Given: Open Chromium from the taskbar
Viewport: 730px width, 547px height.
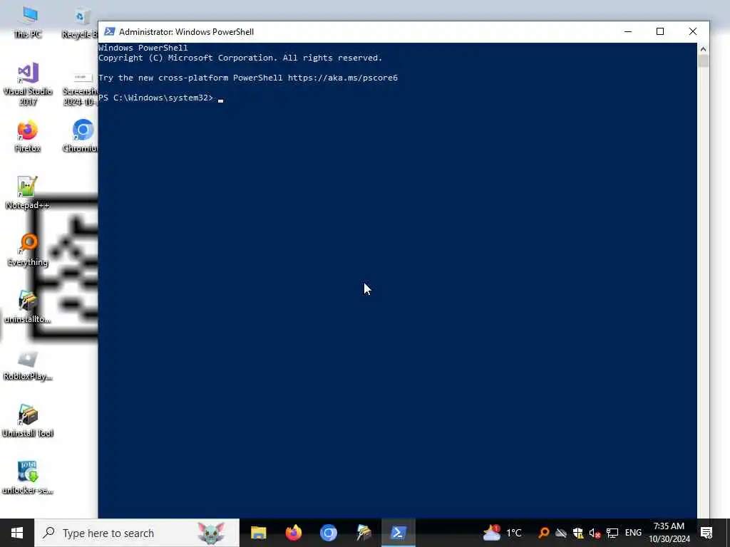Looking at the screenshot, I should (x=328, y=533).
